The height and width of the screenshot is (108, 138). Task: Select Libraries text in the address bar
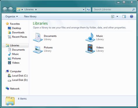(x=29, y=9)
